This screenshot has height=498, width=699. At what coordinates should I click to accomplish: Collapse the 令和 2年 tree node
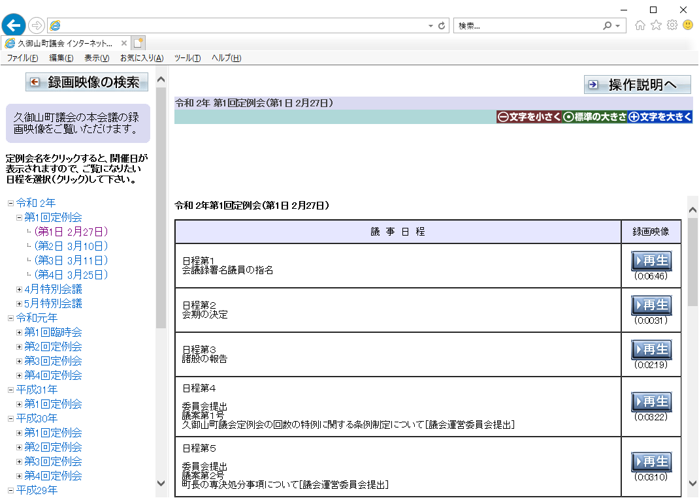coord(10,203)
